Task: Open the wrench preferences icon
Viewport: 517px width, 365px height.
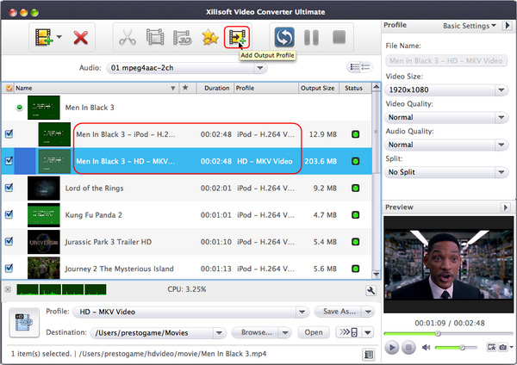Action: click(x=371, y=291)
